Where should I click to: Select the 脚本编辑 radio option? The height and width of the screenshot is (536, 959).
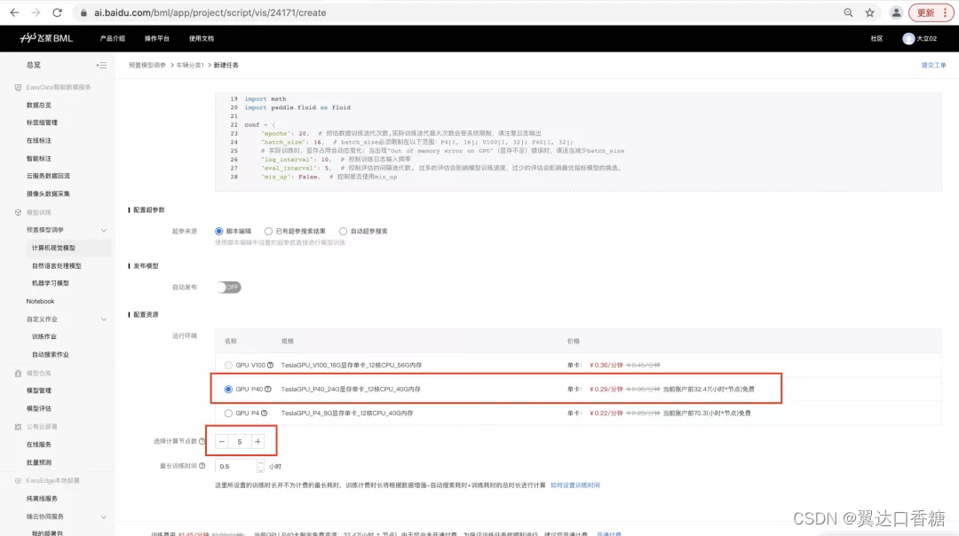(219, 231)
